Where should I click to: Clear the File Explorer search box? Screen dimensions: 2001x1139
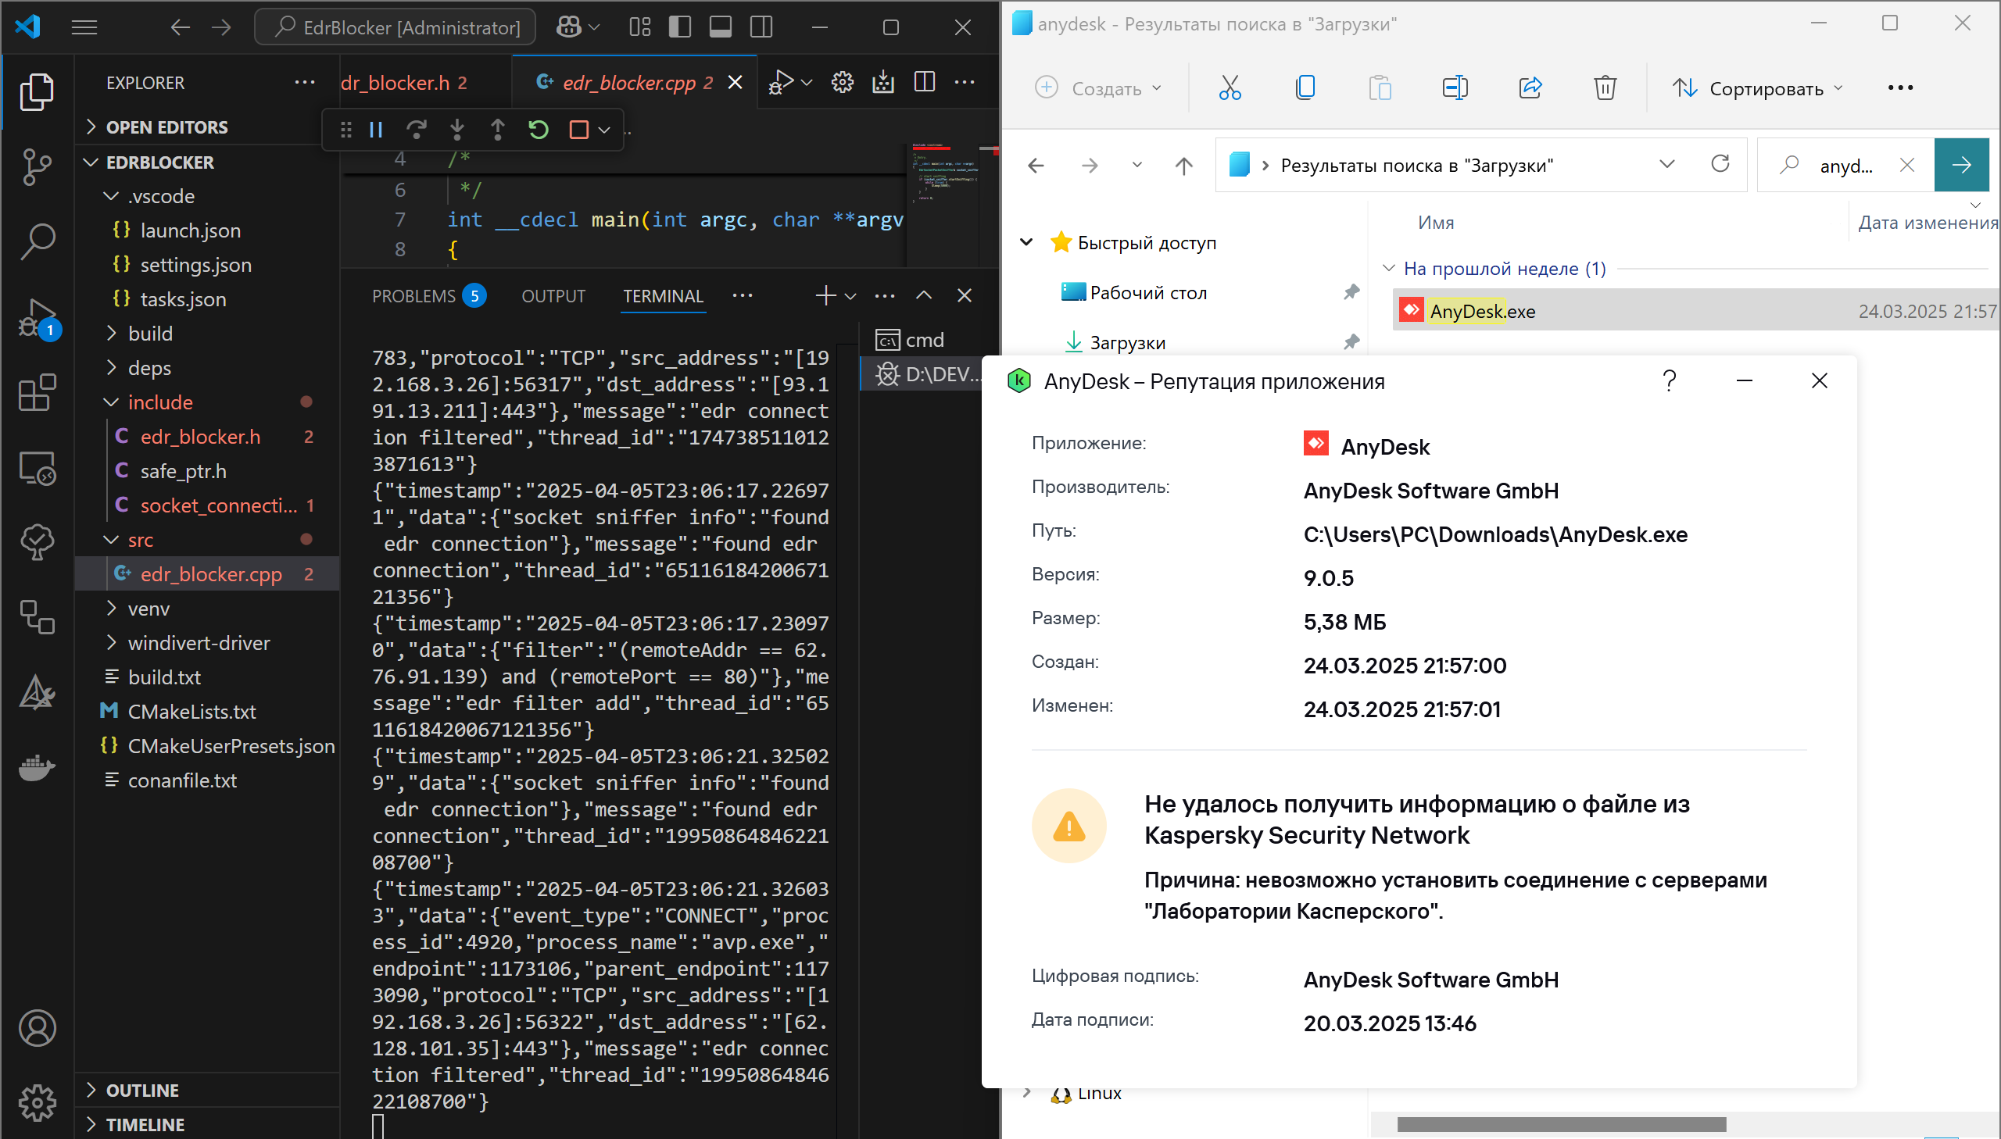[x=1907, y=165]
